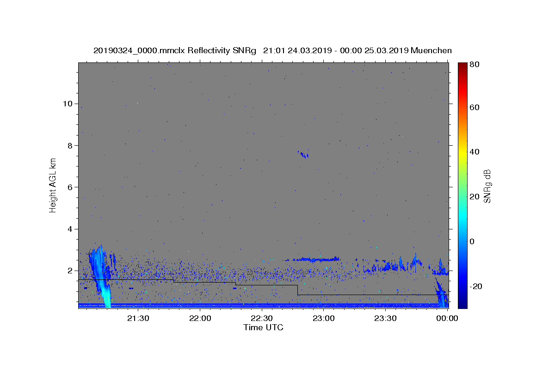Click the small echo near 7.5 km height

[303, 154]
